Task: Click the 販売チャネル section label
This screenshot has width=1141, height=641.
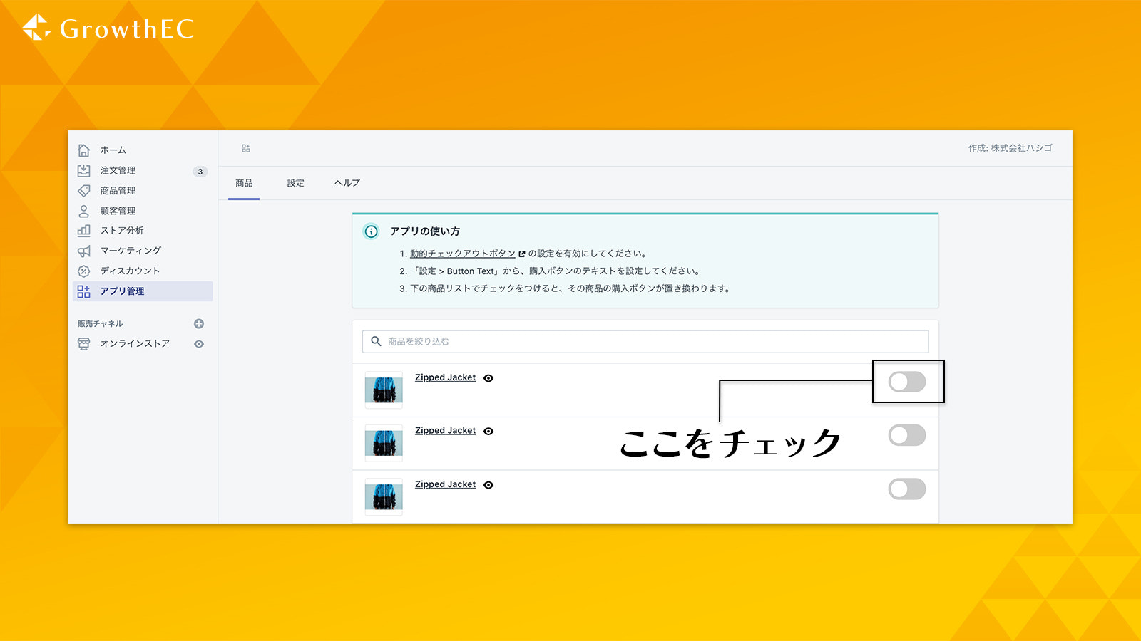Action: tap(101, 323)
